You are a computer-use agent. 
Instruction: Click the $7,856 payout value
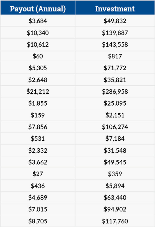38,127
